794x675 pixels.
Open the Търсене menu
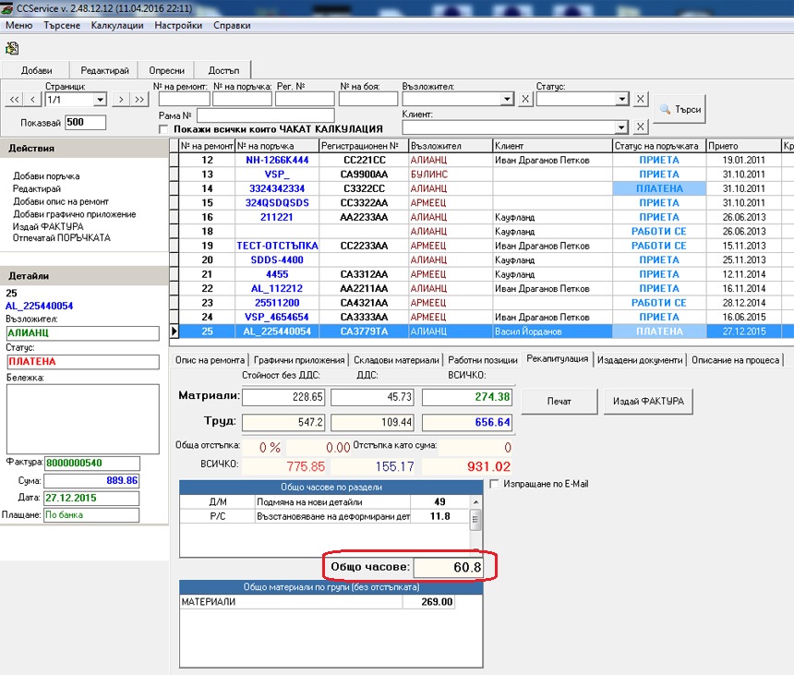(62, 25)
